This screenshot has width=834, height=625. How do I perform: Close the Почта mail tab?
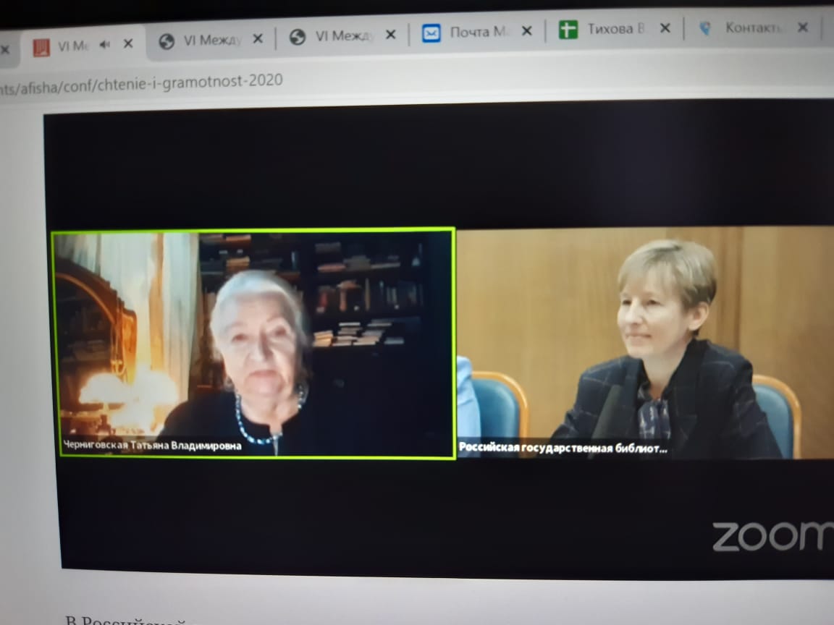tap(527, 31)
